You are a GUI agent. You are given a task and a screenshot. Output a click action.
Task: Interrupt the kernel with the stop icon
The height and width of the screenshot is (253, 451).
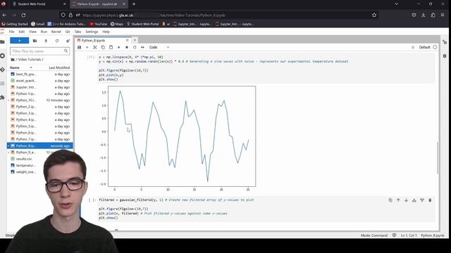pos(127,47)
